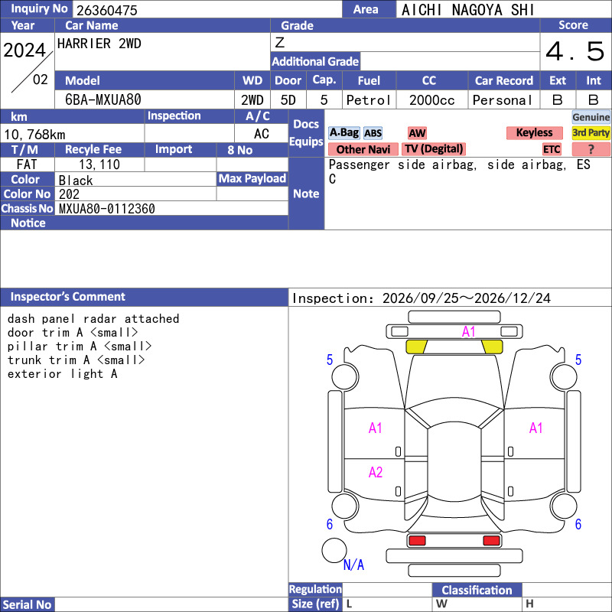This screenshot has height=612, width=612.
Task: Click chassis number MXUA80-0112360
Action: tap(107, 209)
